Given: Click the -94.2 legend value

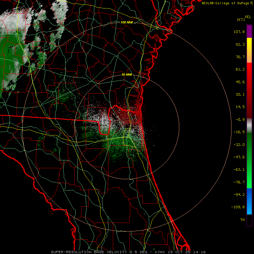Looking at the screenshot, I should pos(239,194).
